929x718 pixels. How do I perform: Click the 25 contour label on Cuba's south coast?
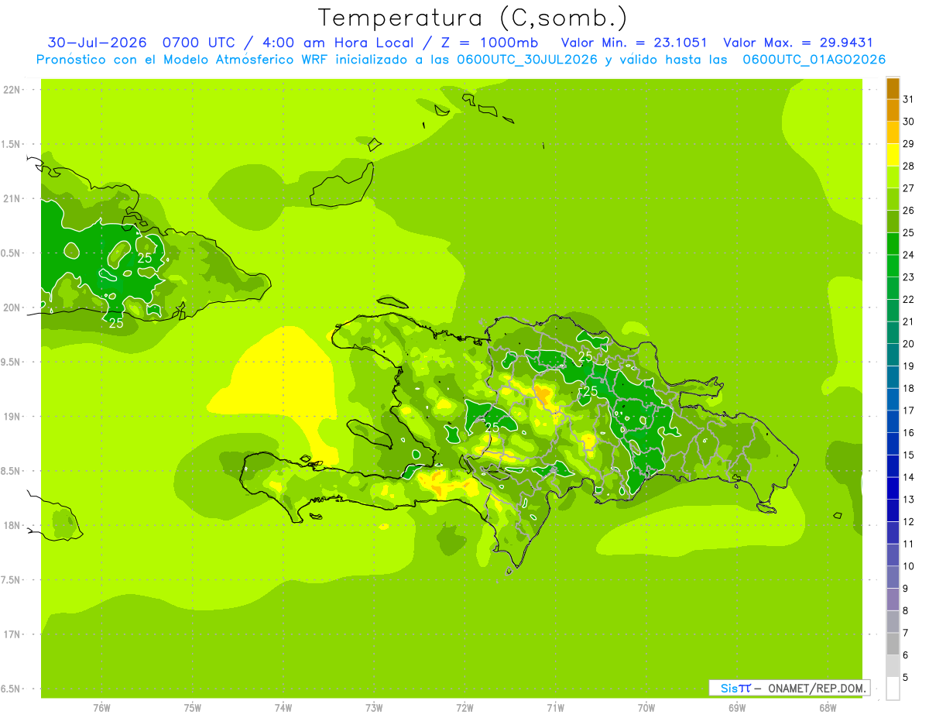point(116,323)
